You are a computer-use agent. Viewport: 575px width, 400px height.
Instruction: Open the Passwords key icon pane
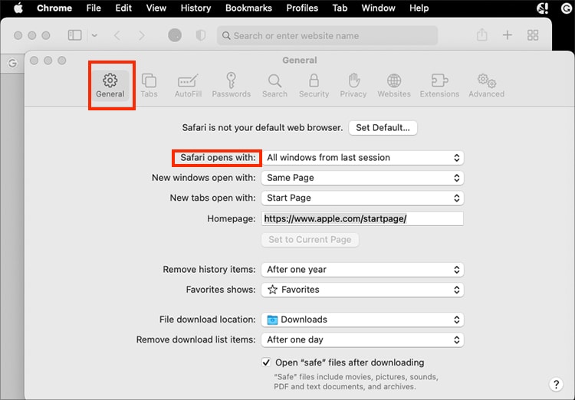coord(231,85)
